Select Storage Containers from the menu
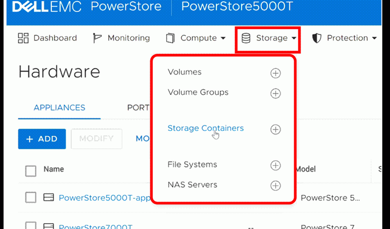Image resolution: width=390 pixels, height=229 pixels. click(206, 128)
